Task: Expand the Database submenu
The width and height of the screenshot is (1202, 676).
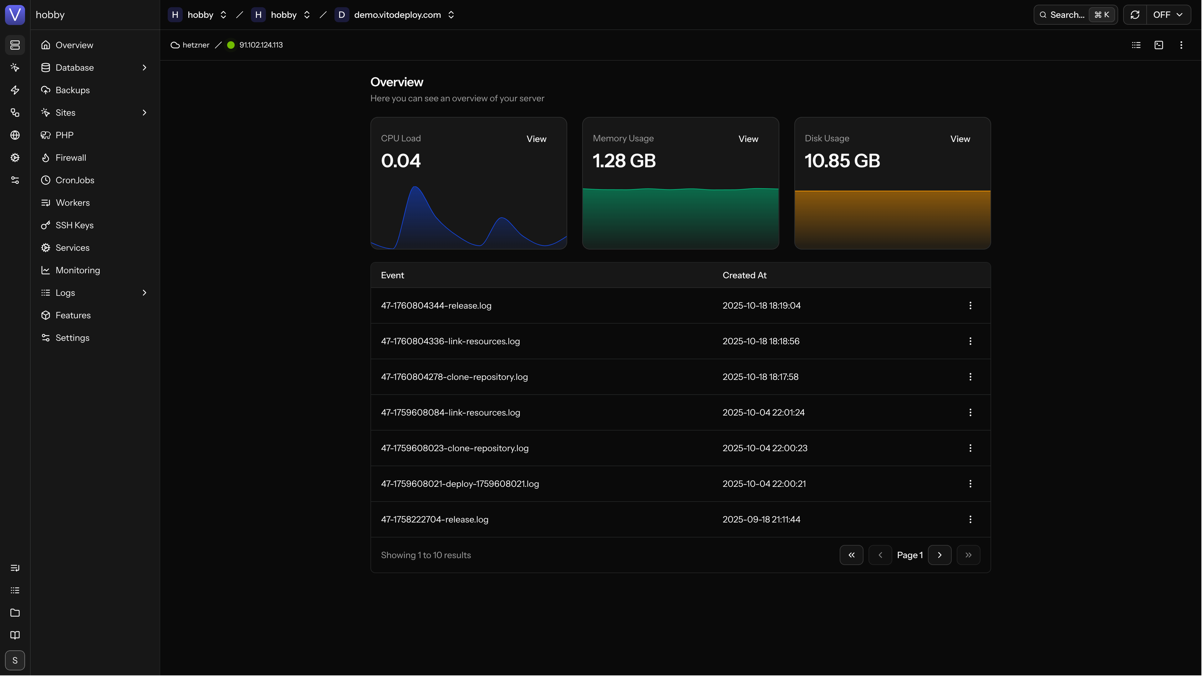Action: pyautogui.click(x=144, y=68)
